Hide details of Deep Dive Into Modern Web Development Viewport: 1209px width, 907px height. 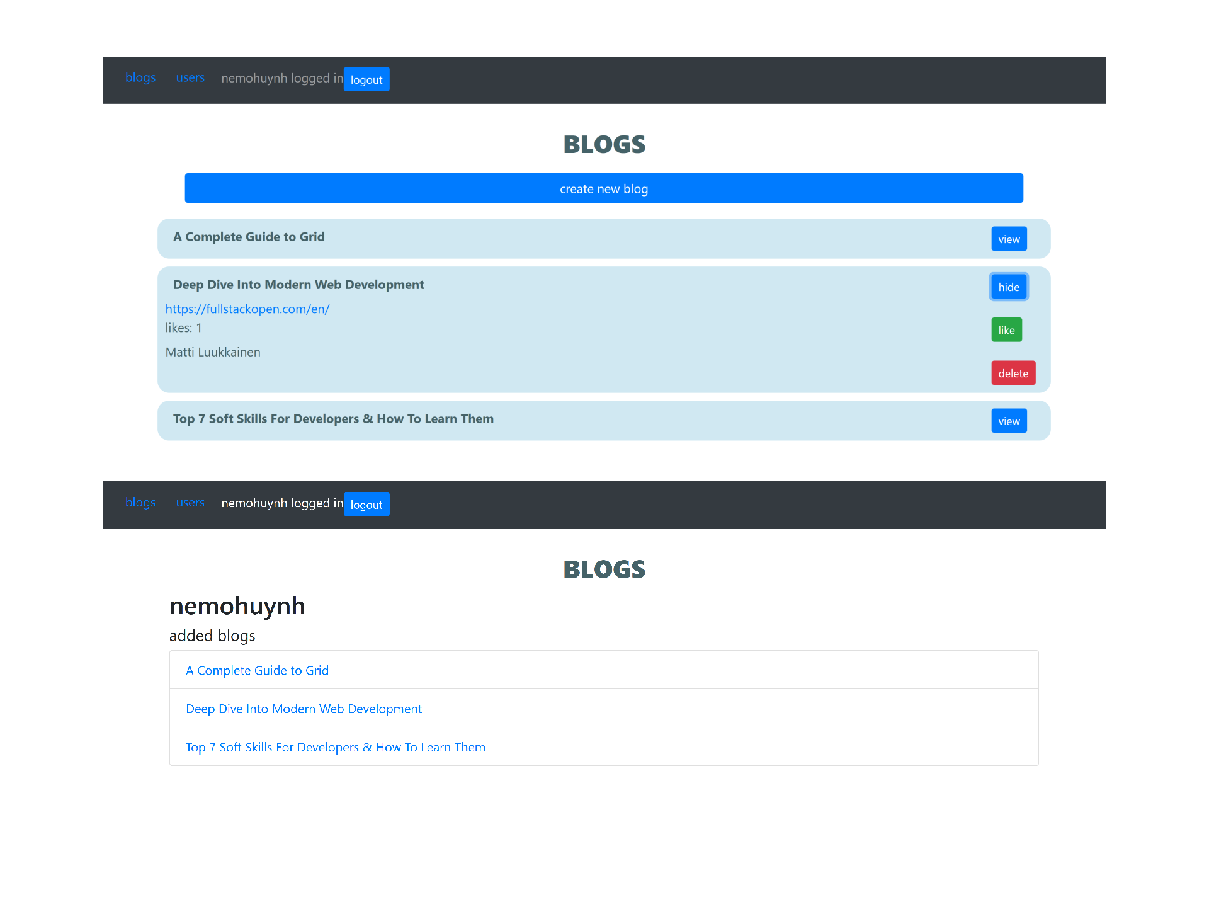click(1009, 287)
